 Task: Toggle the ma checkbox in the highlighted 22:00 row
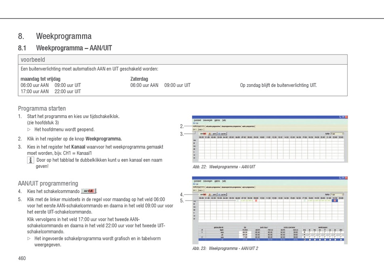point(305,239)
